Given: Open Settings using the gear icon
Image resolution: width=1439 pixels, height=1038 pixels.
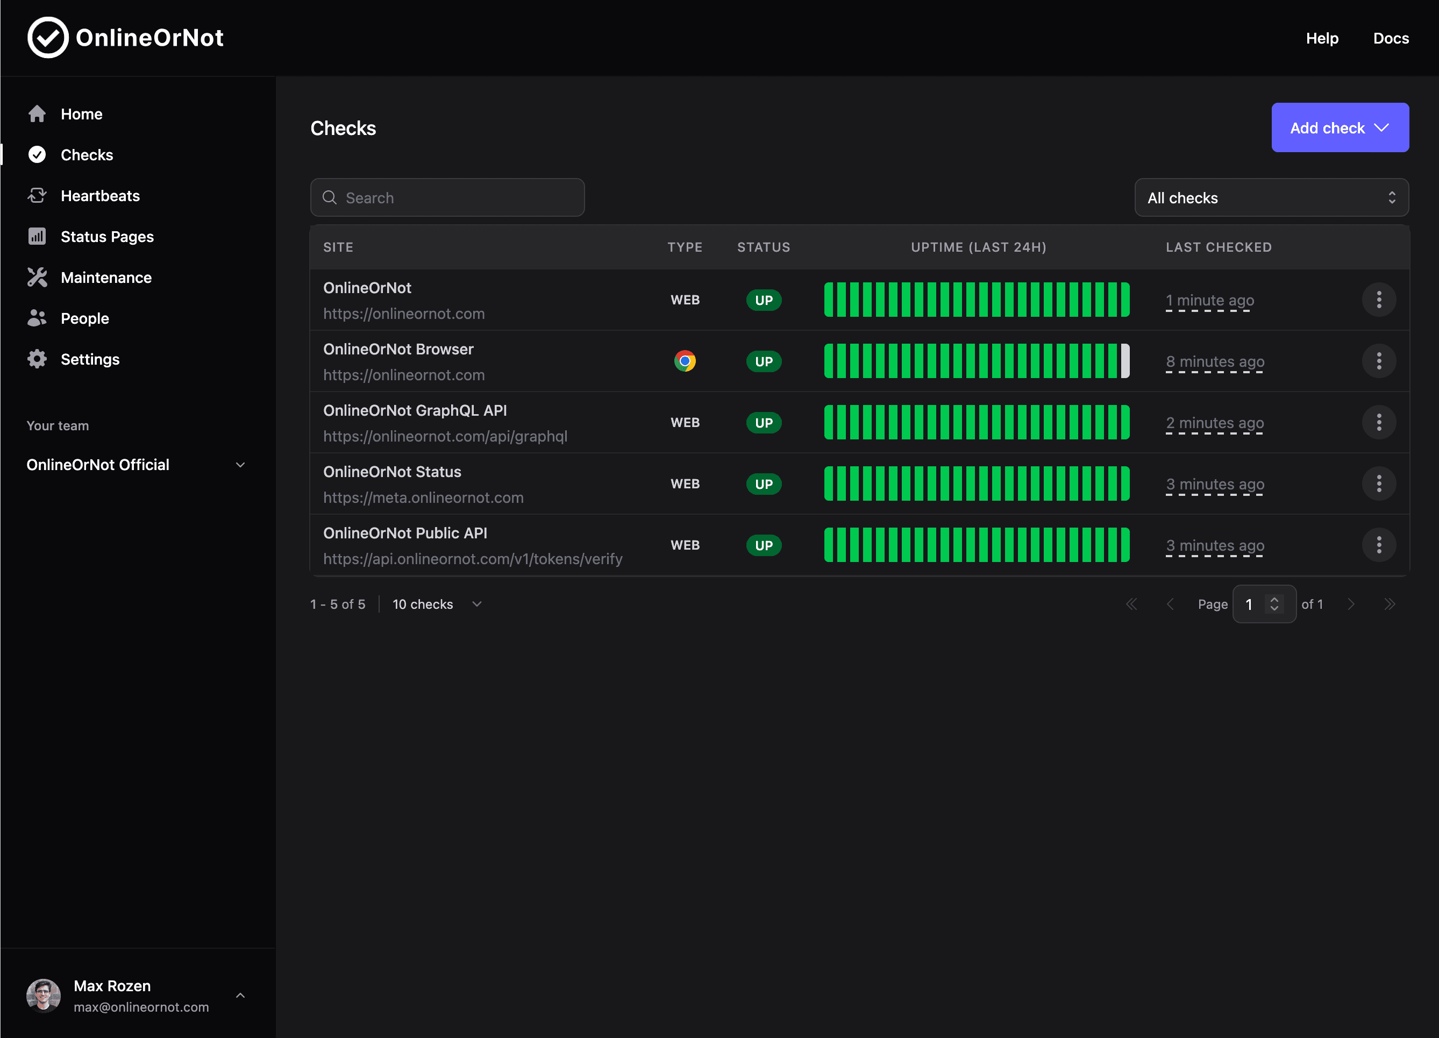Looking at the screenshot, I should 37,359.
